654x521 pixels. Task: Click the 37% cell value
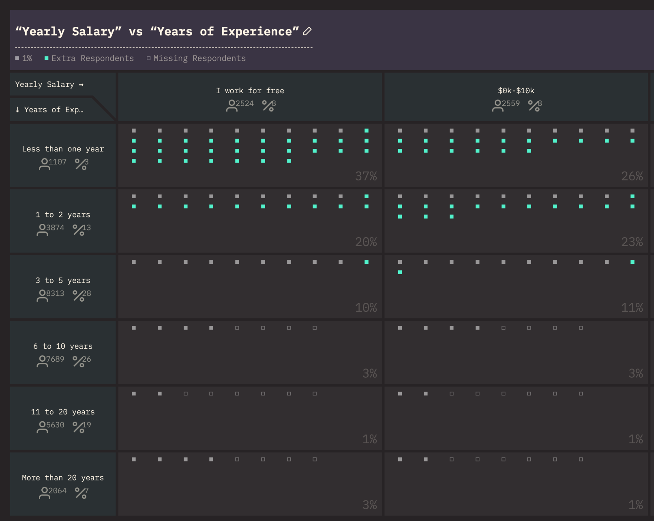coord(366,176)
